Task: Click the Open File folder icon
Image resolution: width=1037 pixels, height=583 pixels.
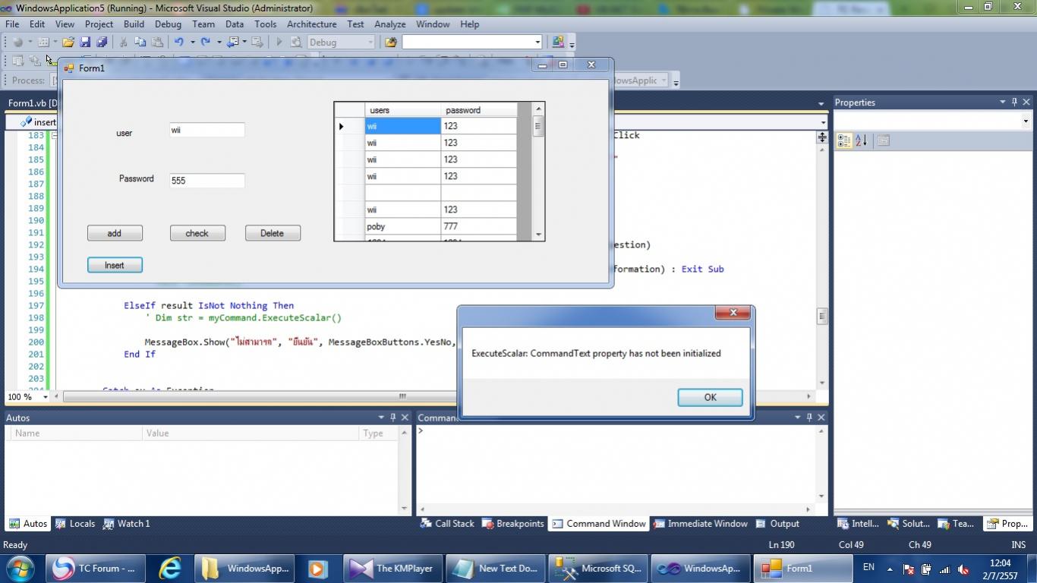Action: 68,43
